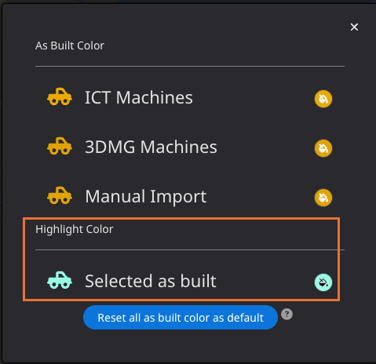Close the color settings dialog
376x364 pixels.
(354, 27)
